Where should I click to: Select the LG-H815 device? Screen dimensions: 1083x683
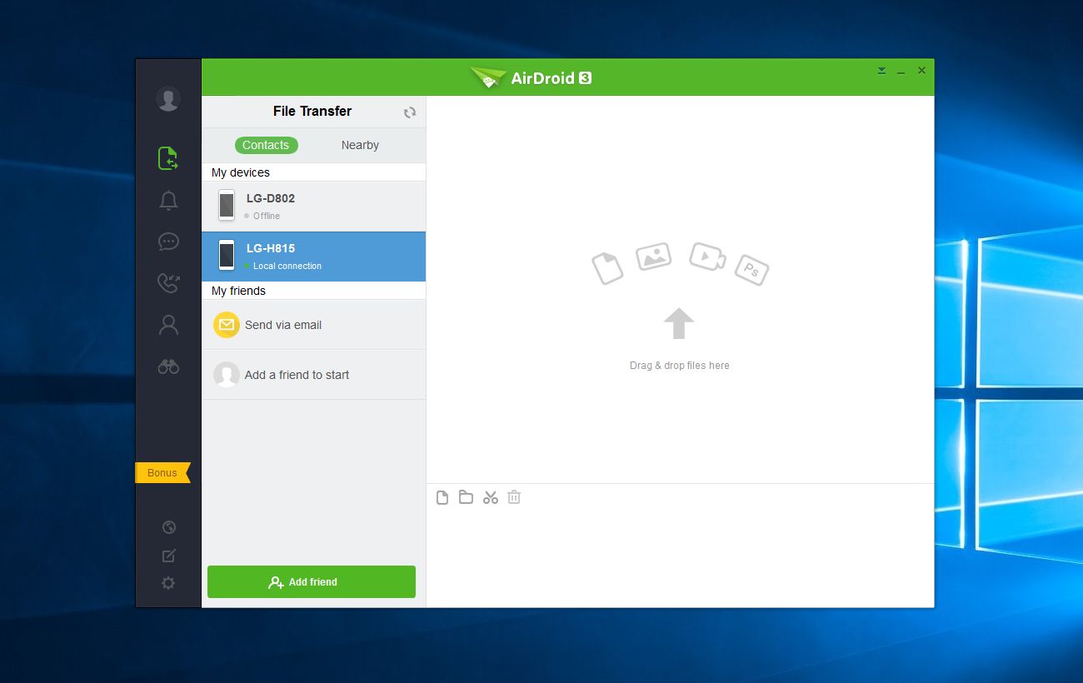[313, 257]
